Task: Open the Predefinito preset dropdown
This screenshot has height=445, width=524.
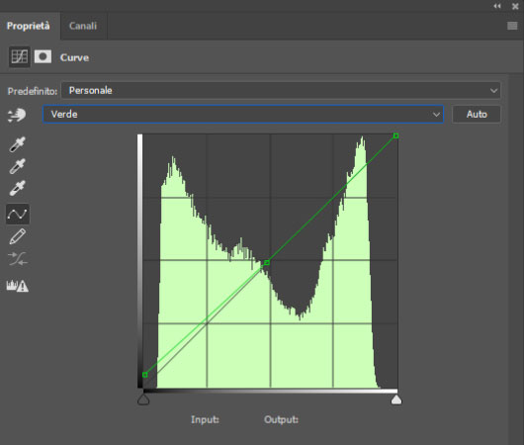Action: click(x=281, y=90)
